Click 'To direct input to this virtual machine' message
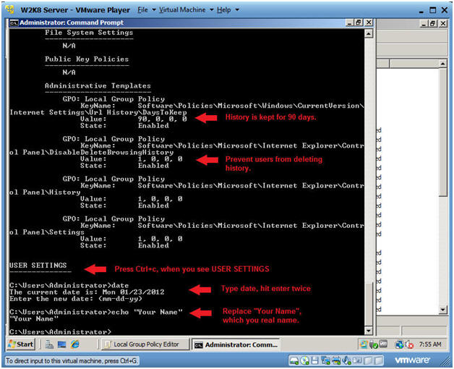The height and width of the screenshot is (369, 454). [72, 361]
